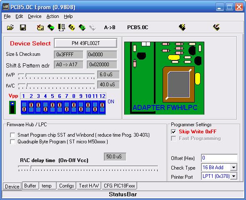Uncheck Skip Write 0xFF option
The height and width of the screenshot is (200, 246).
(173, 132)
